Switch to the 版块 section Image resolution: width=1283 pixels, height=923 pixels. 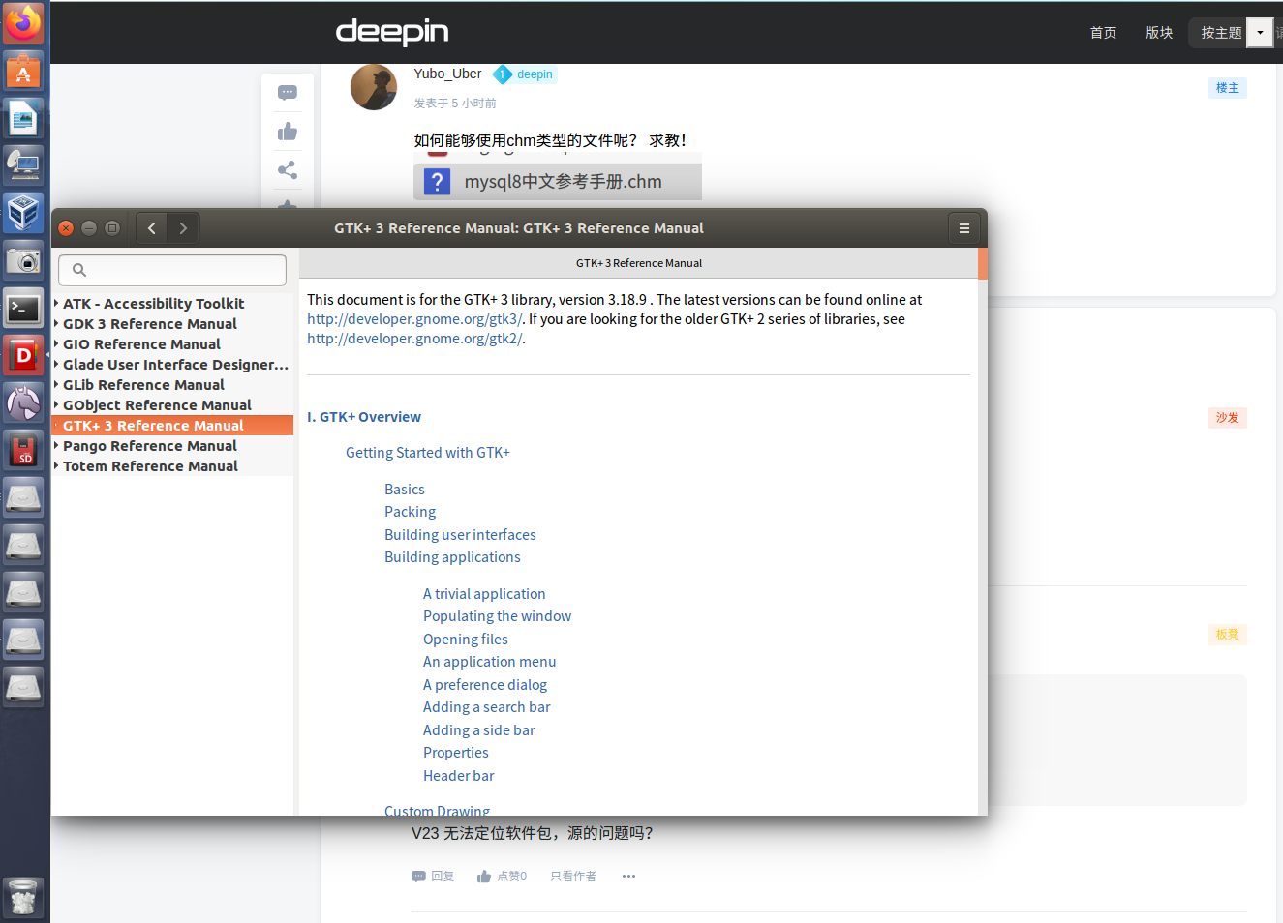pyautogui.click(x=1158, y=32)
